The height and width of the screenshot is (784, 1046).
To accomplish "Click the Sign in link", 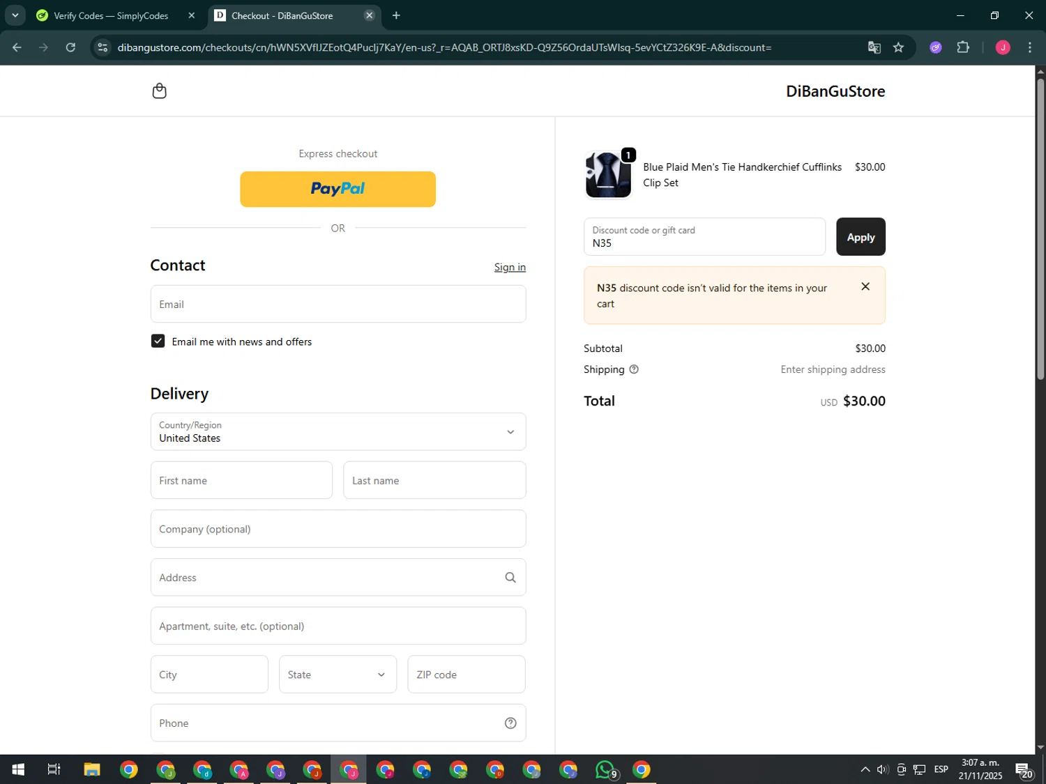I will [x=510, y=267].
